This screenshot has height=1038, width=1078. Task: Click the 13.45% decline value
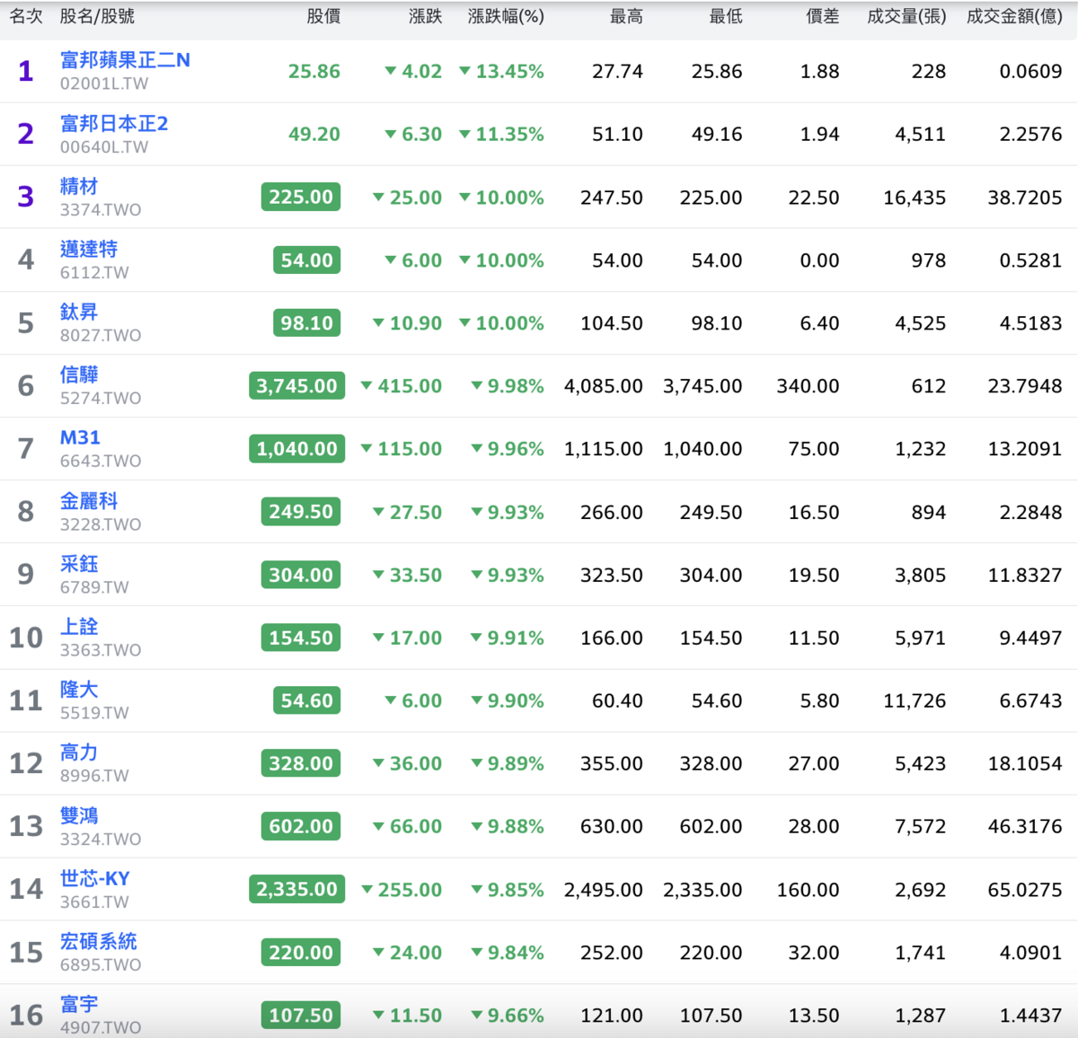(x=502, y=72)
